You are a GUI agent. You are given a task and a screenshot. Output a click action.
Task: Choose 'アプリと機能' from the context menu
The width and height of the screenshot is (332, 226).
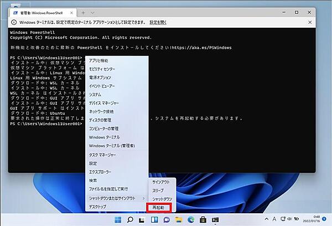[x=117, y=60]
